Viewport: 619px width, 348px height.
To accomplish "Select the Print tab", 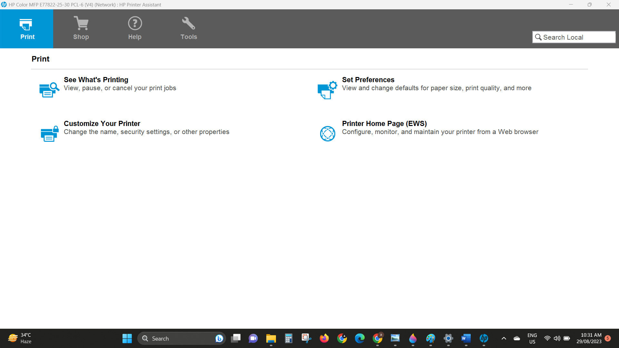I will (x=27, y=29).
